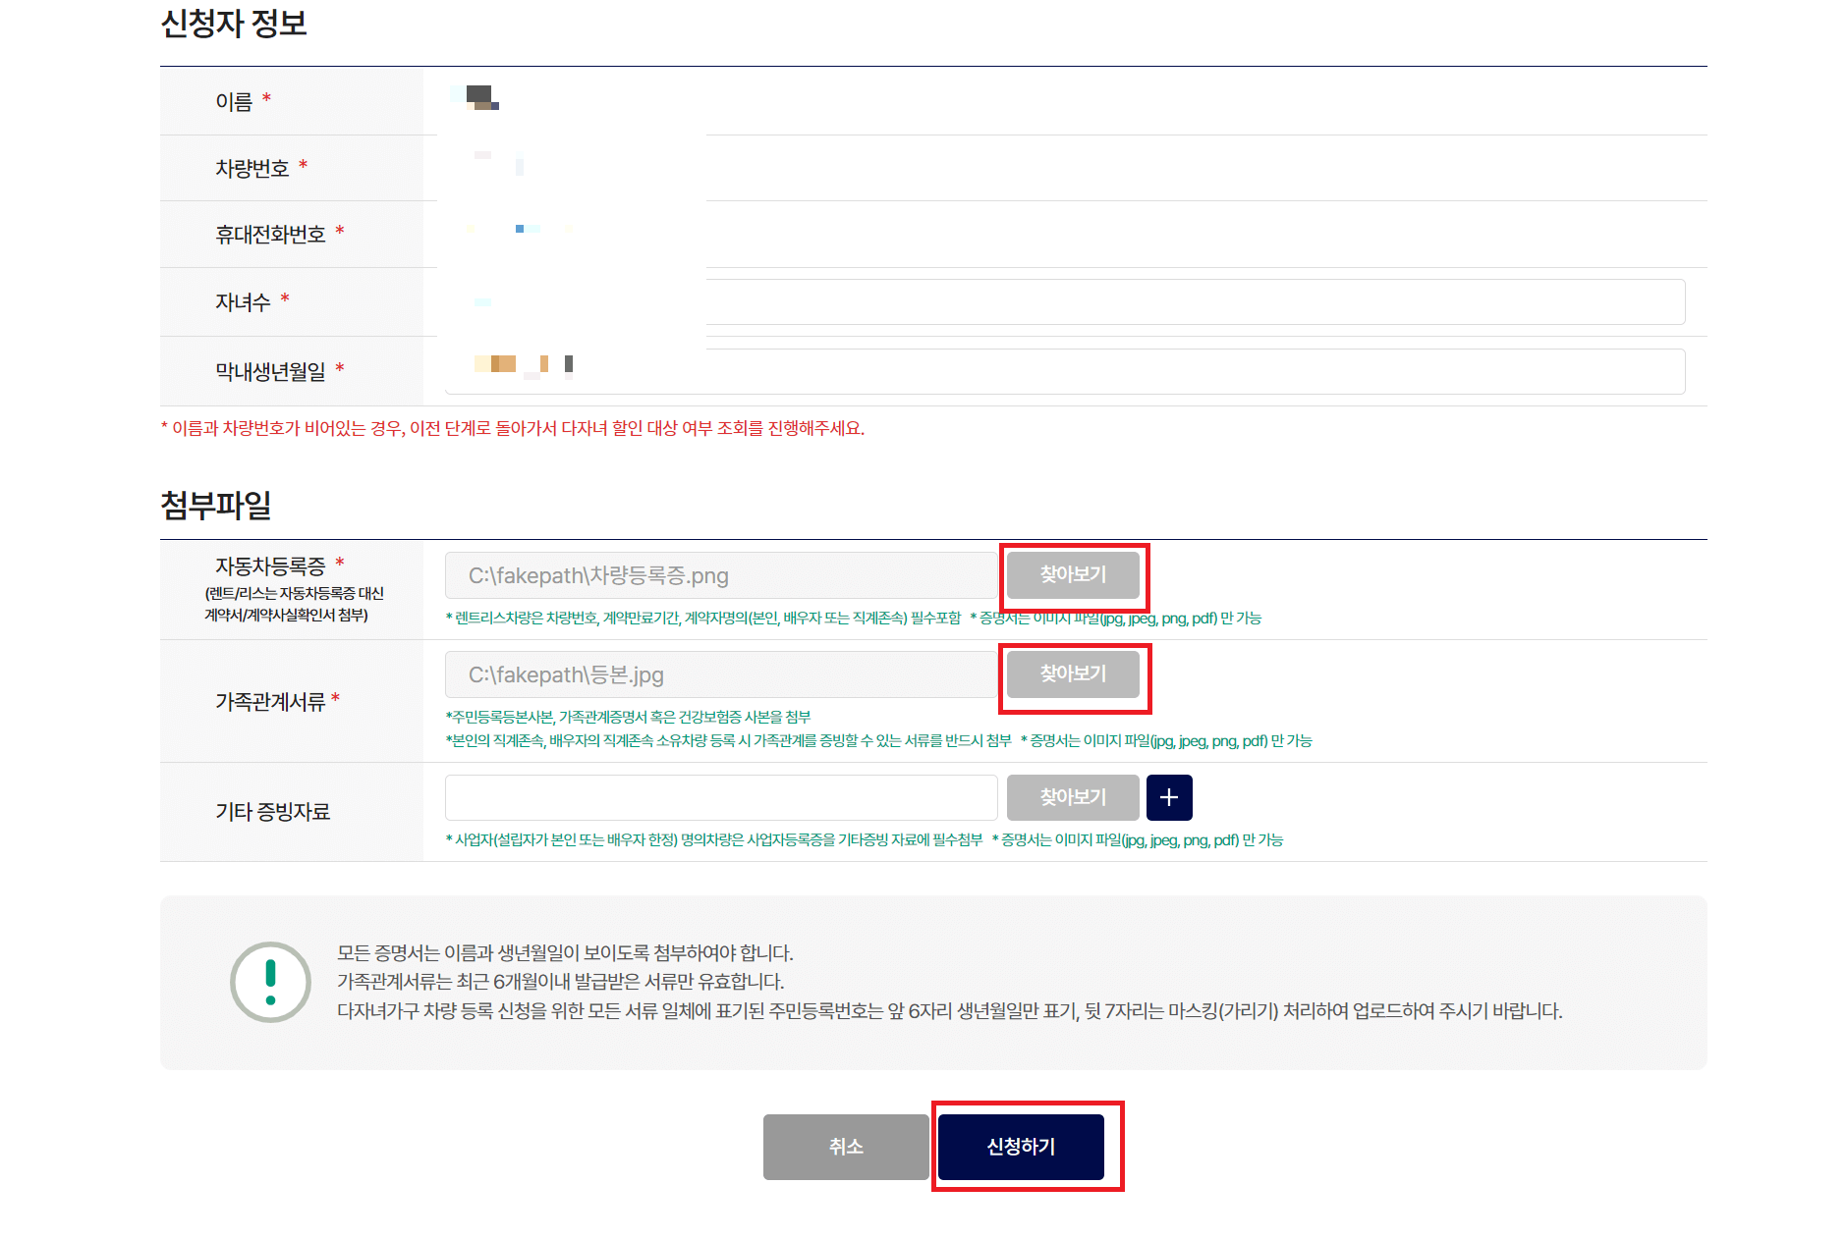Click the green note about 주민등록등본사본 attachment
The height and width of the screenshot is (1239, 1847).
pyautogui.click(x=628, y=717)
